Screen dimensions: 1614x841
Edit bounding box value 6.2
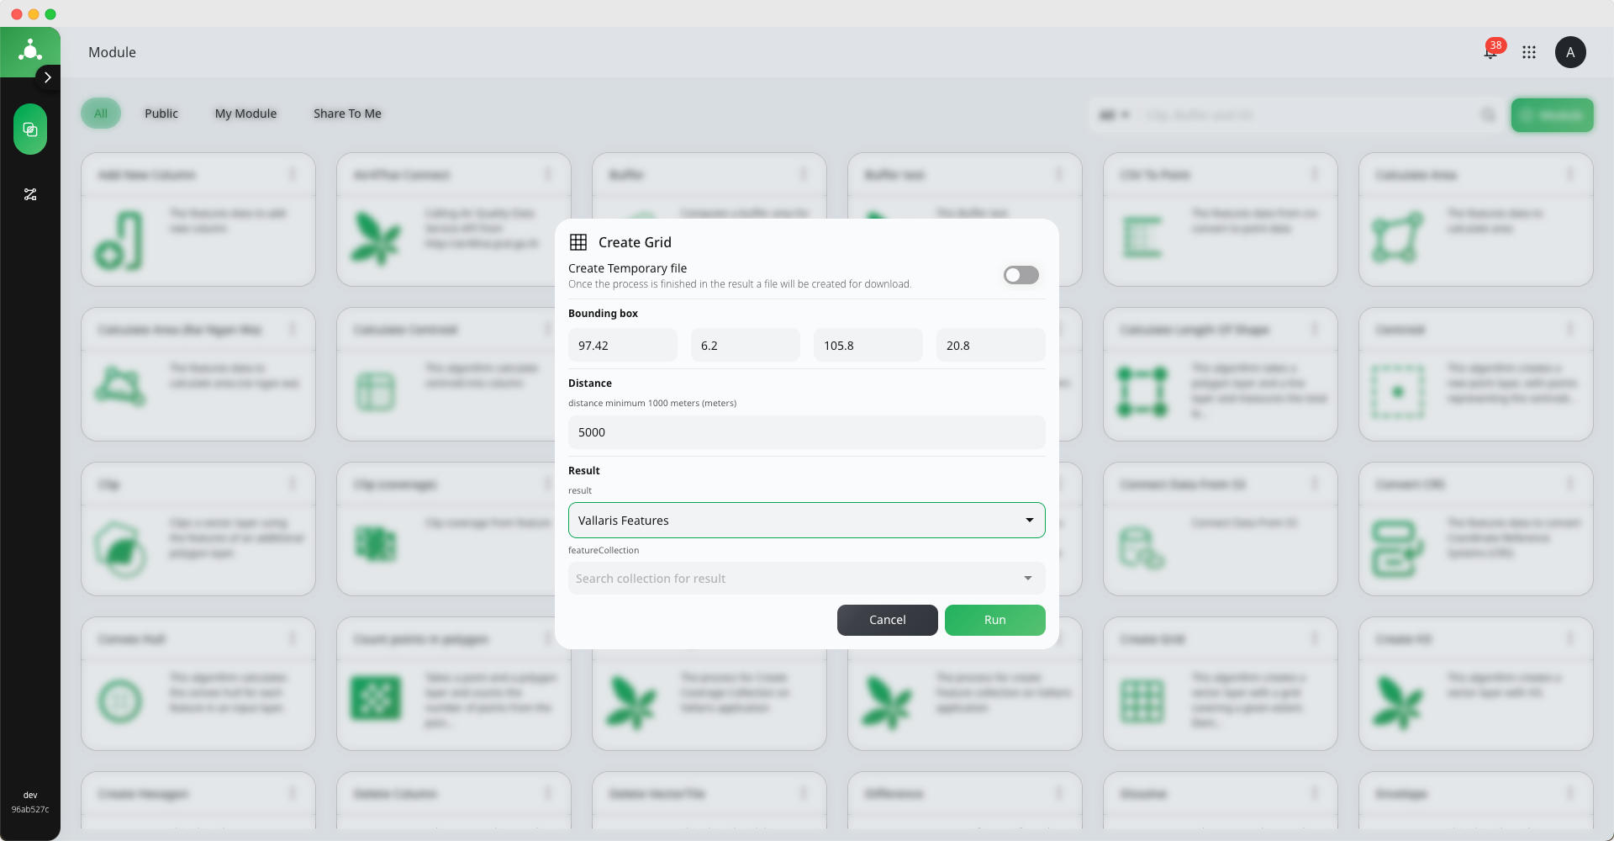746,346
